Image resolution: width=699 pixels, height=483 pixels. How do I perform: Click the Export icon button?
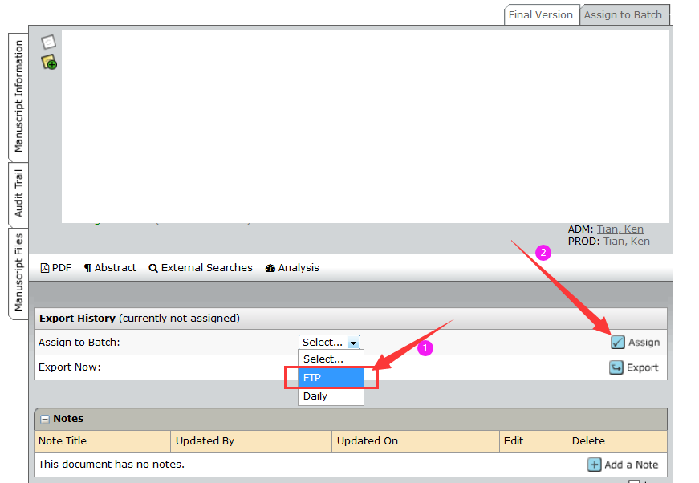(x=616, y=367)
